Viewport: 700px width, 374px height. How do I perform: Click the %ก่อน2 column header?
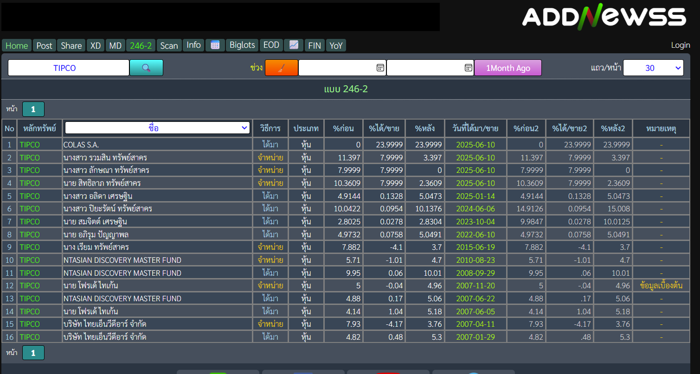tap(526, 128)
